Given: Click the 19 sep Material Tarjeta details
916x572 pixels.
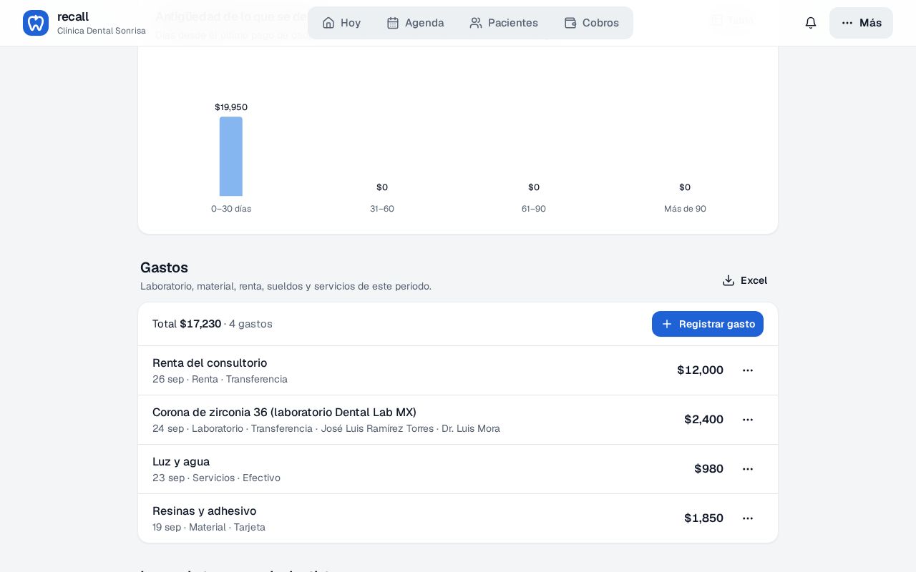Looking at the screenshot, I should (209, 527).
